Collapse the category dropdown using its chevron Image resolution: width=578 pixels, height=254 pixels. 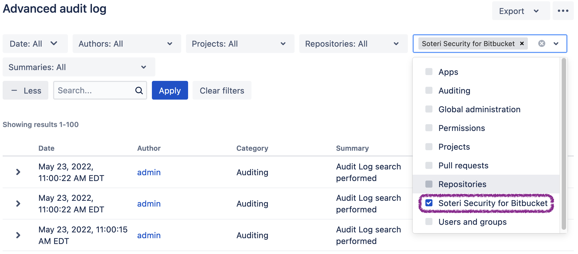point(556,43)
